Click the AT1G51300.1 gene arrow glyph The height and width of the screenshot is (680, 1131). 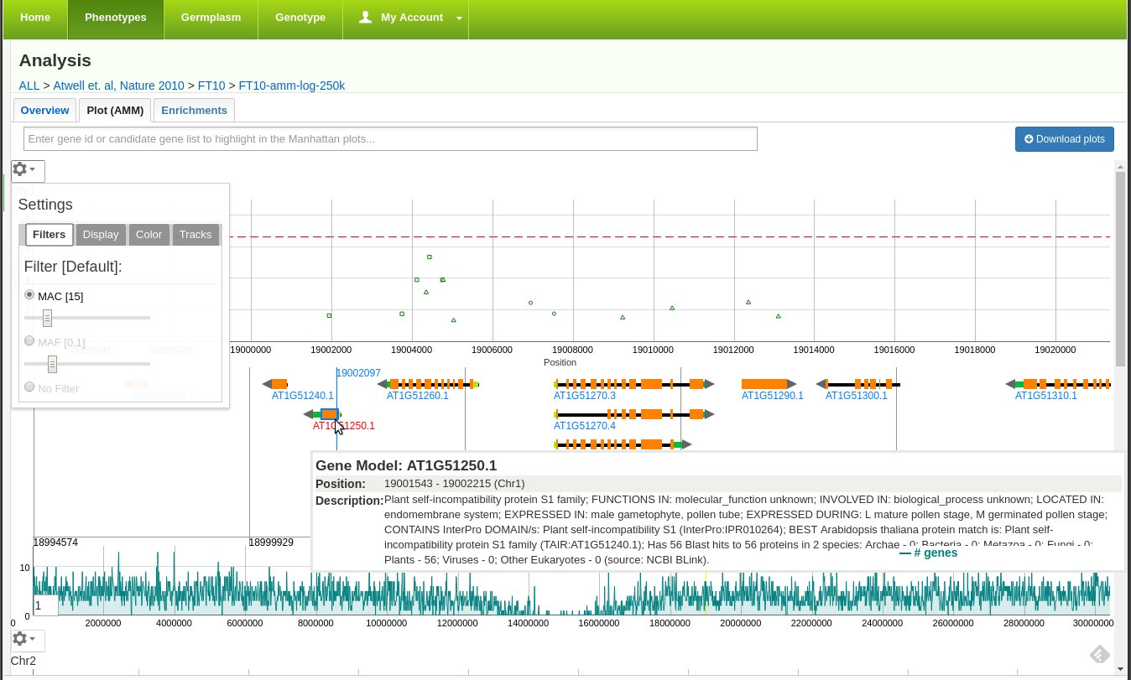point(821,384)
